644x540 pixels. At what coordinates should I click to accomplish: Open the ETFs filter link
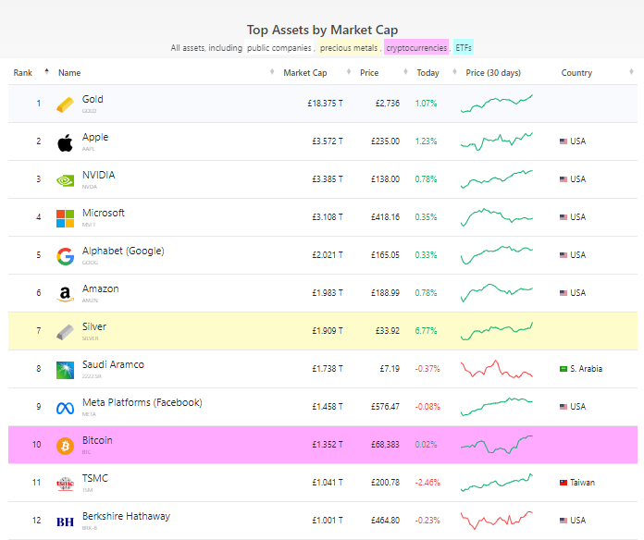[464, 47]
